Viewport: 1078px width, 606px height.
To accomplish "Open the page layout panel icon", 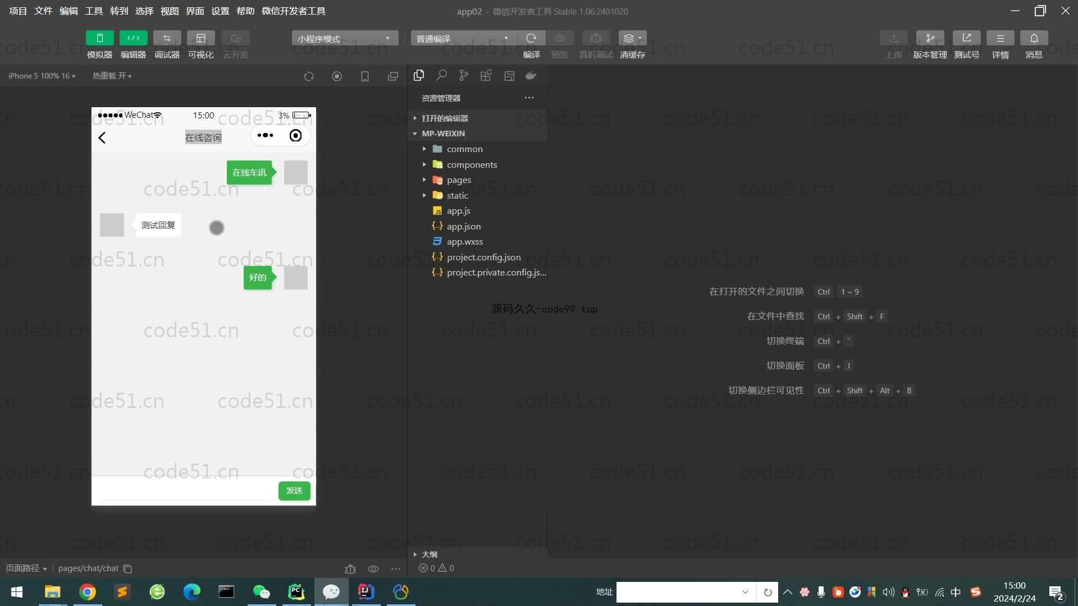I will [x=509, y=75].
